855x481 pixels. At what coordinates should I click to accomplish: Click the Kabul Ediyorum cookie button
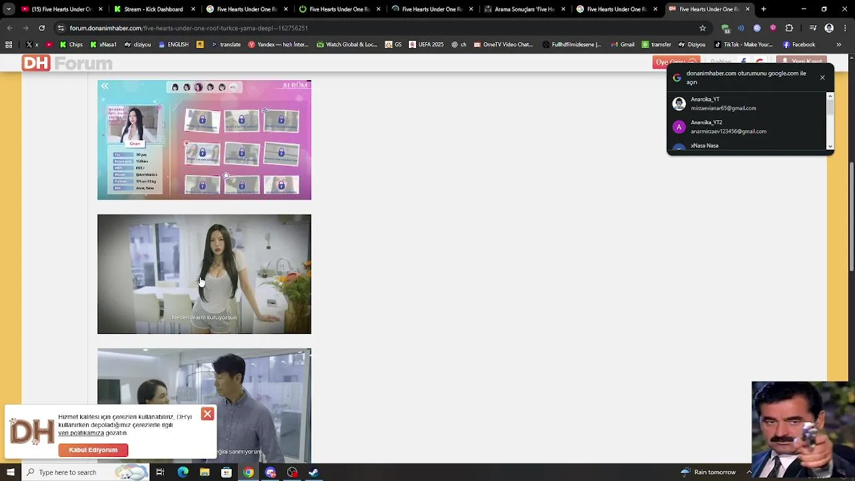click(x=93, y=450)
